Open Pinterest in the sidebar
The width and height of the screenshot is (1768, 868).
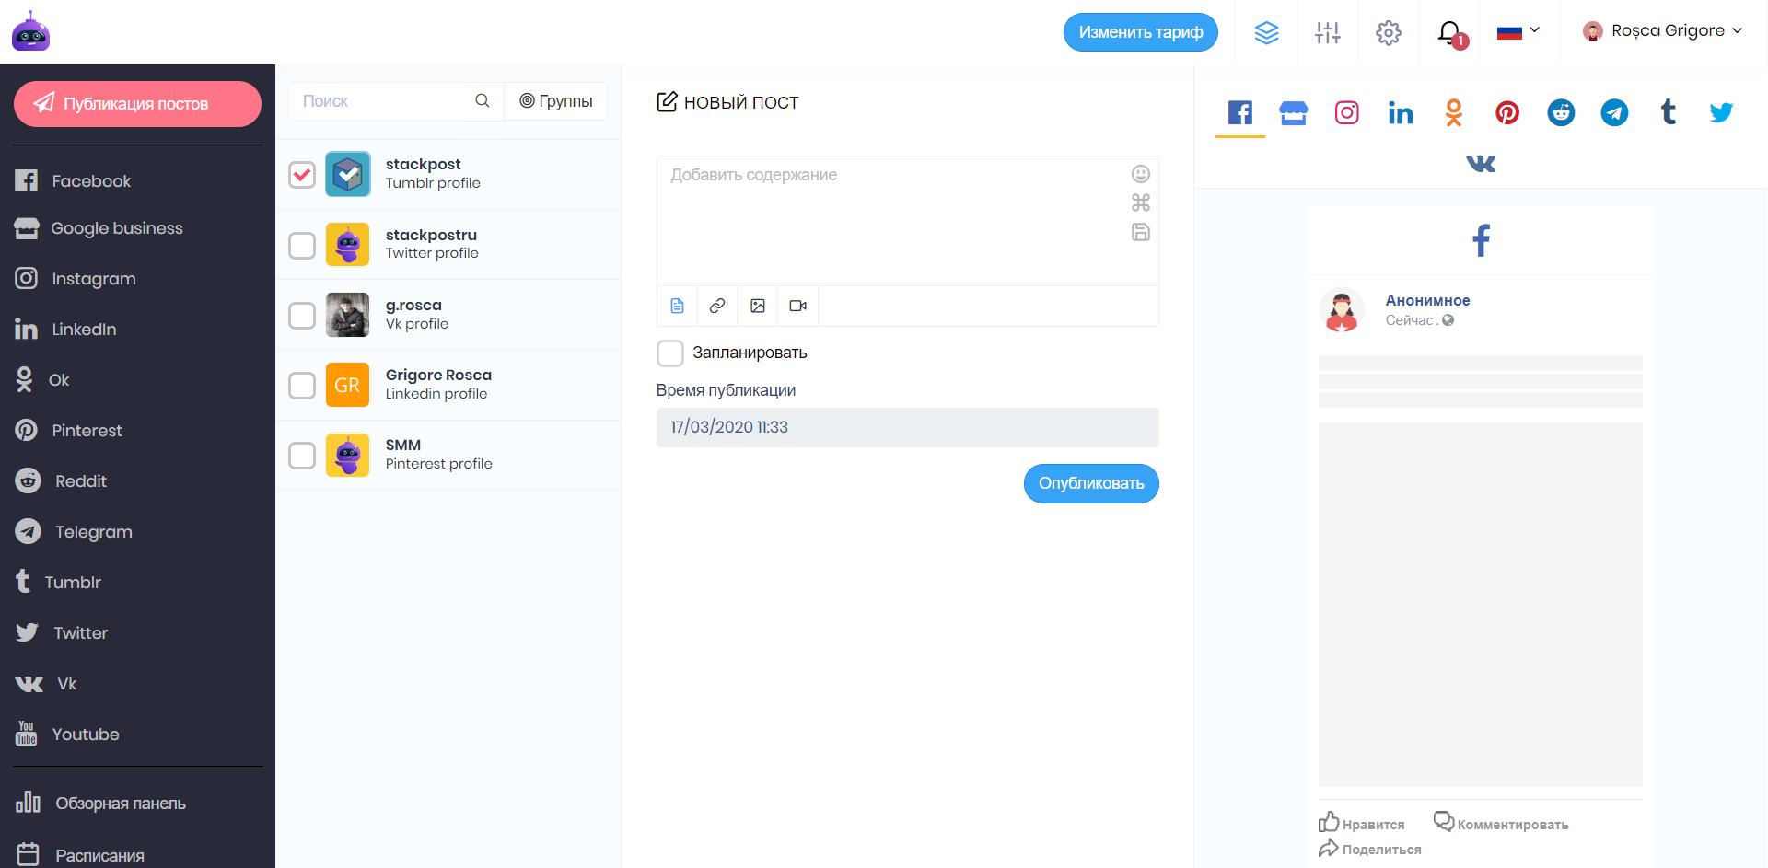pos(68,431)
